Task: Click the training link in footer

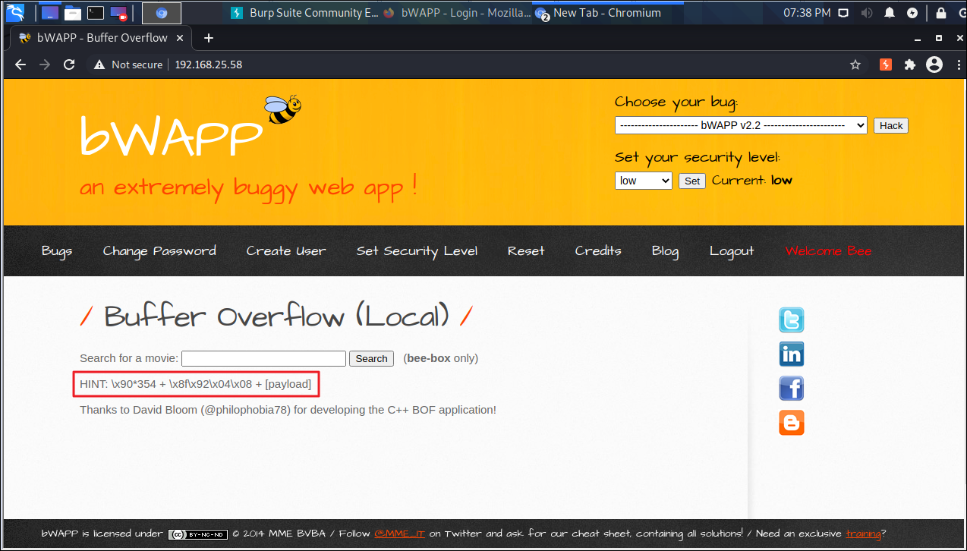Action: click(x=863, y=534)
